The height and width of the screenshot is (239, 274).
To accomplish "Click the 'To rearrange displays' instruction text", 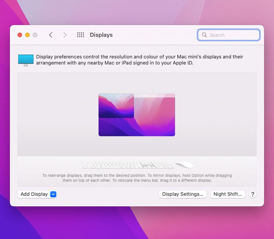I will pyautogui.click(x=137, y=178).
